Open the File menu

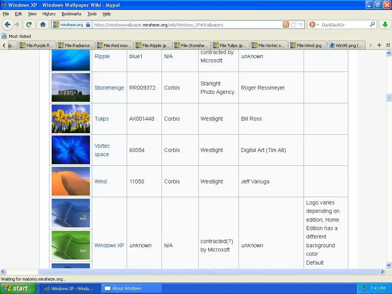(x=6, y=14)
